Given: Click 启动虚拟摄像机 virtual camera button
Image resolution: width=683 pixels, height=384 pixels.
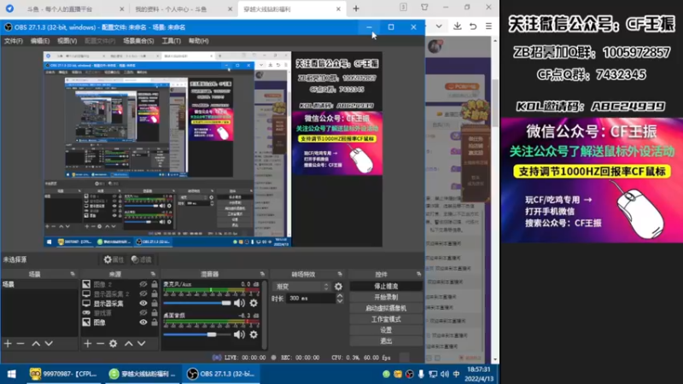Looking at the screenshot, I should [x=386, y=308].
